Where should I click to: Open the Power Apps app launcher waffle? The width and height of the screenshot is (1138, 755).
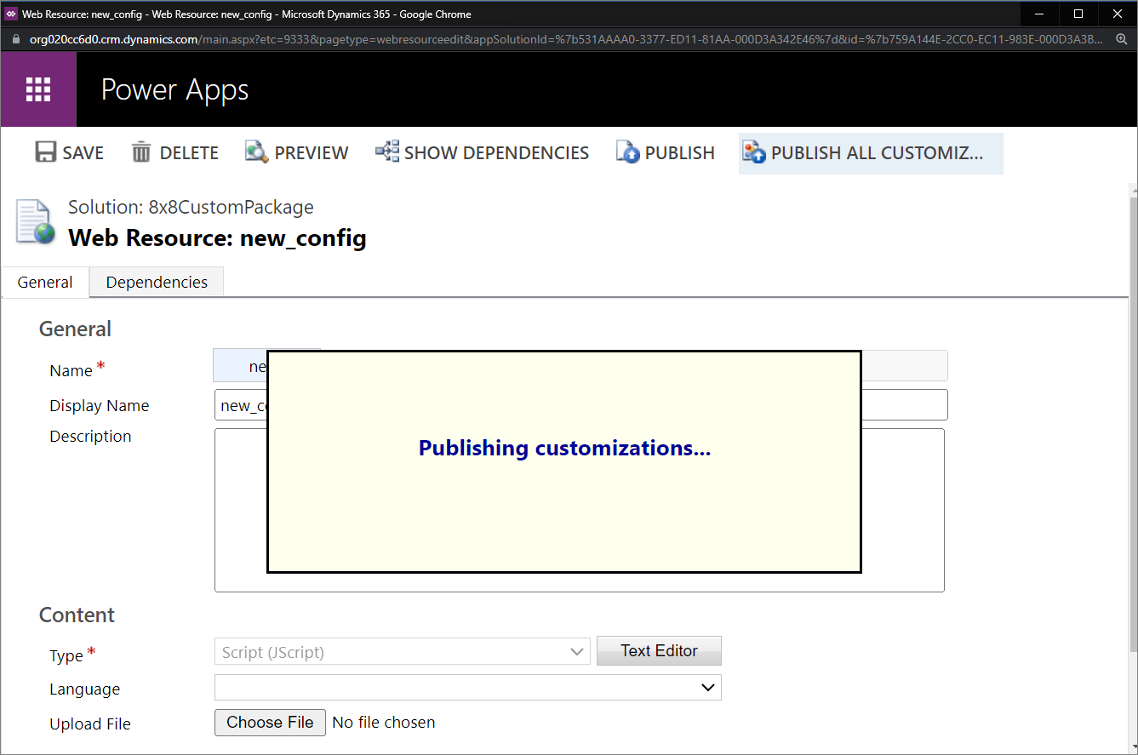coord(38,89)
